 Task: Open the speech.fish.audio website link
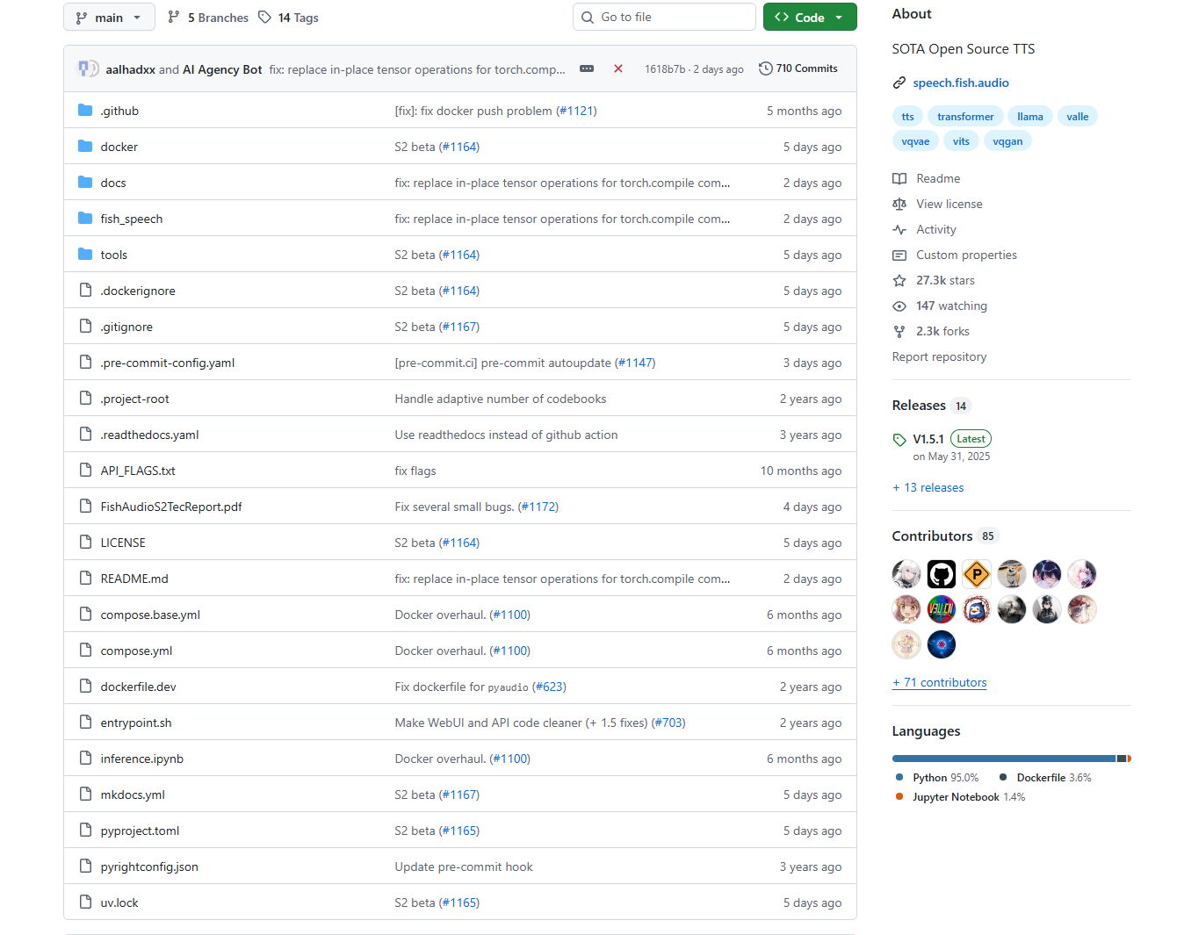[x=961, y=83]
